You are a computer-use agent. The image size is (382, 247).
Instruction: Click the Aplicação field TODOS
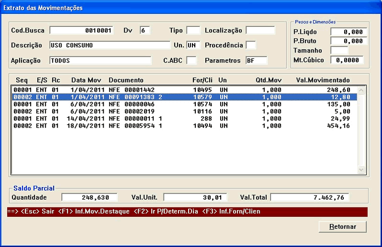[100, 61]
